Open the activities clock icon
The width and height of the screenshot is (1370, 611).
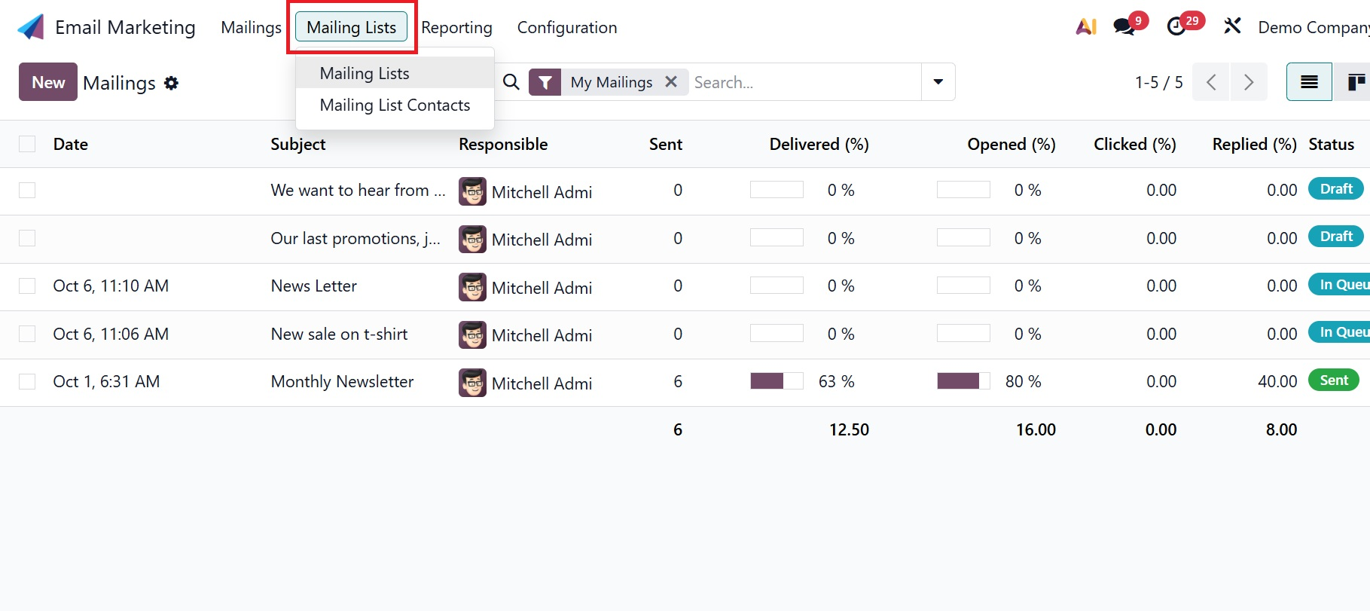1176,27
